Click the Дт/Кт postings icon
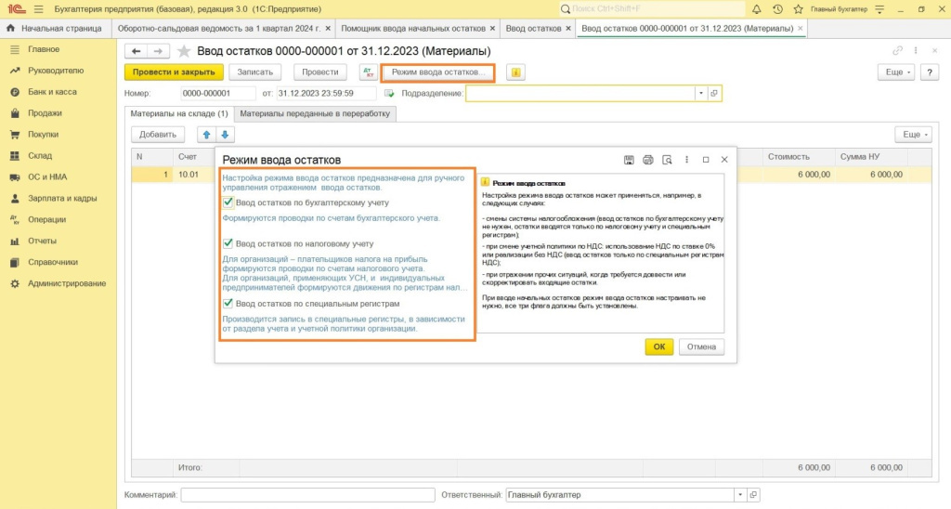The height and width of the screenshot is (509, 951). point(368,72)
